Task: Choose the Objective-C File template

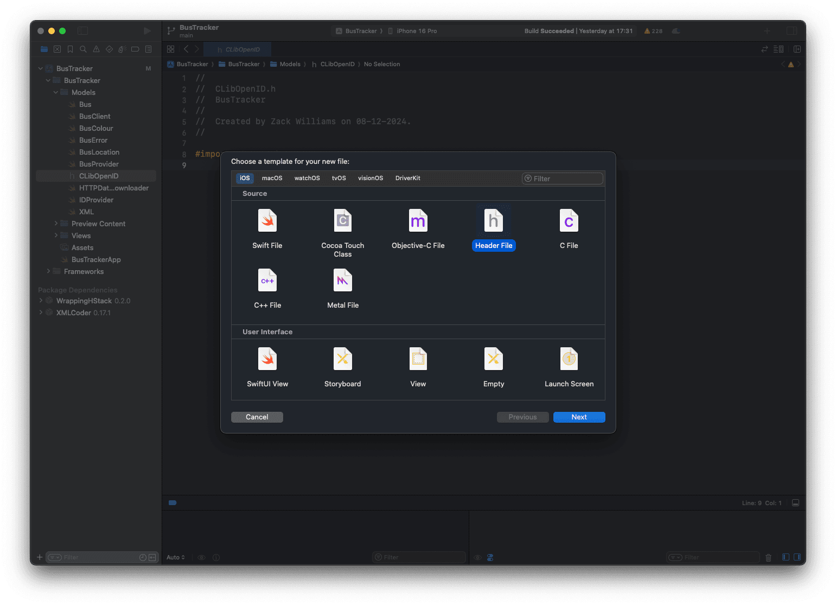Action: pos(418,229)
